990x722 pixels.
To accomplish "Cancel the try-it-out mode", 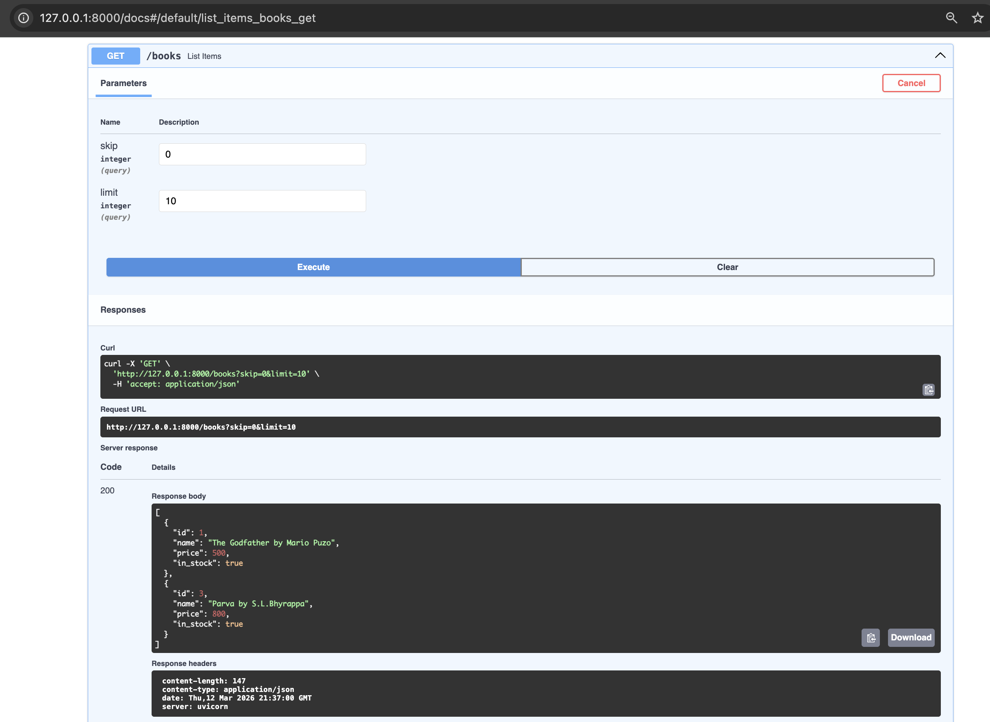I will [911, 83].
